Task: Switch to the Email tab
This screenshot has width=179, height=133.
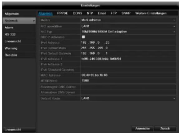Action: click(x=102, y=13)
